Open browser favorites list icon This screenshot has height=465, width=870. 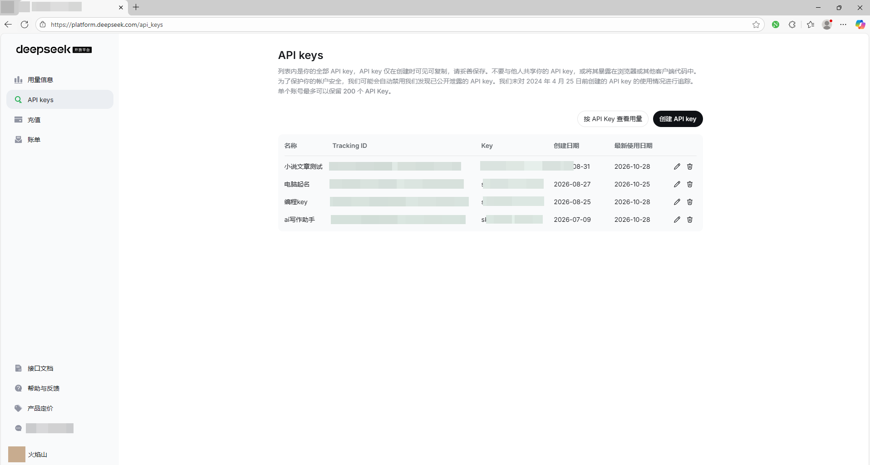(x=811, y=24)
